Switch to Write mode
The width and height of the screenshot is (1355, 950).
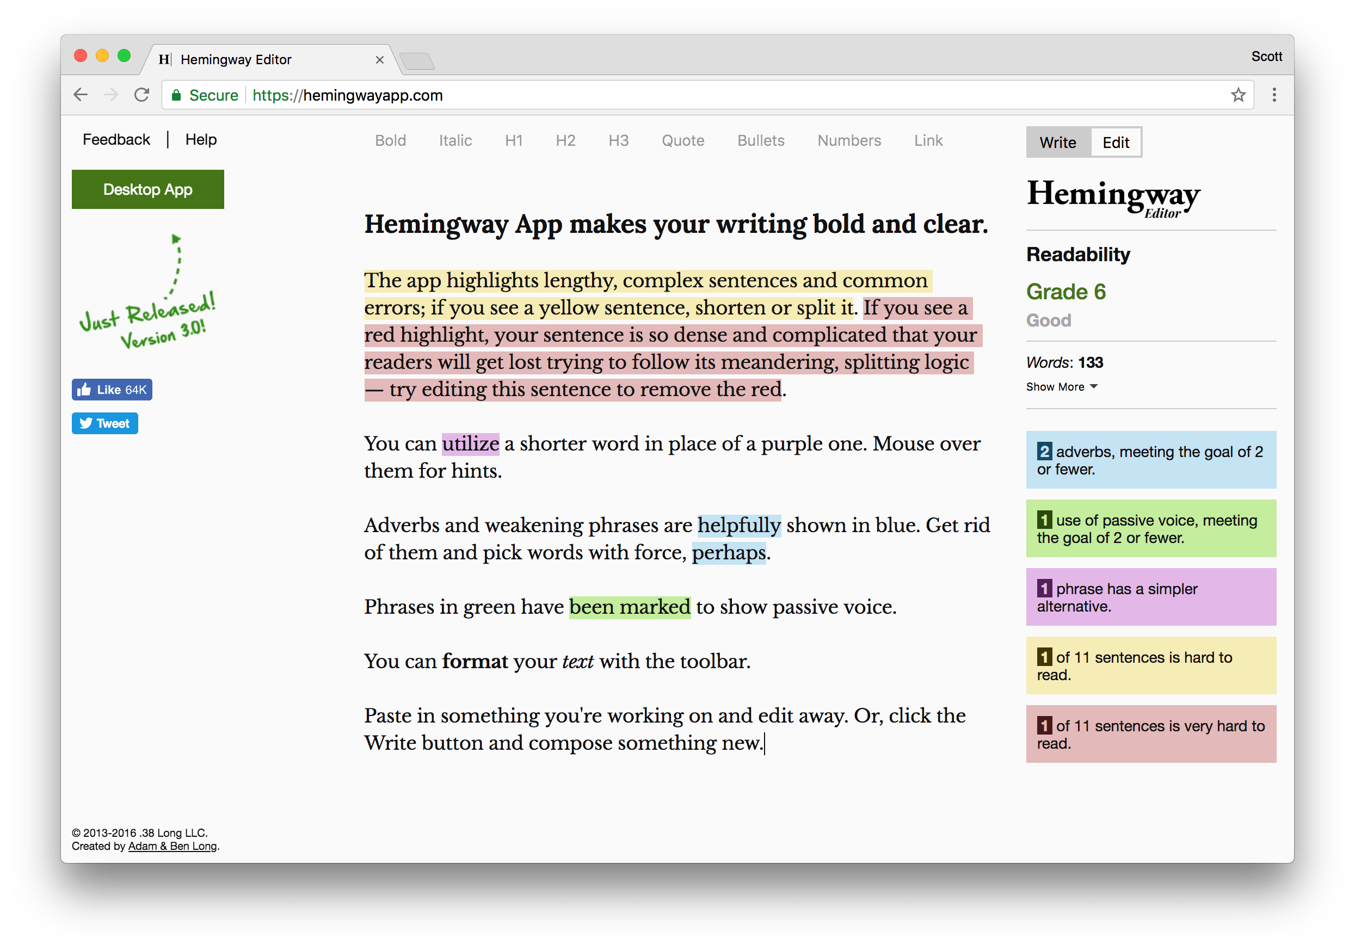click(1057, 142)
